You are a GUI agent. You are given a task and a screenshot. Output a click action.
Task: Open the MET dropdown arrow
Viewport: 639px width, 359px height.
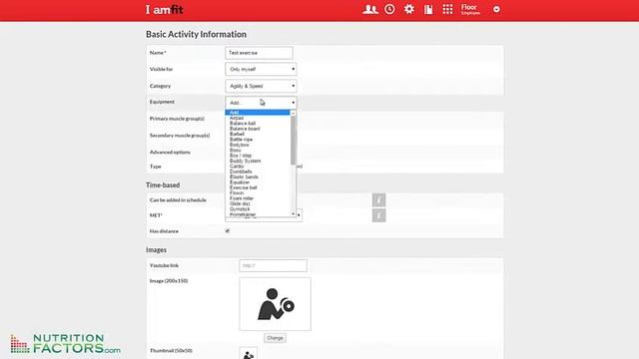pos(300,215)
